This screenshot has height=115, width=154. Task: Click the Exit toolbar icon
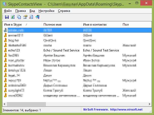coord(37,17)
